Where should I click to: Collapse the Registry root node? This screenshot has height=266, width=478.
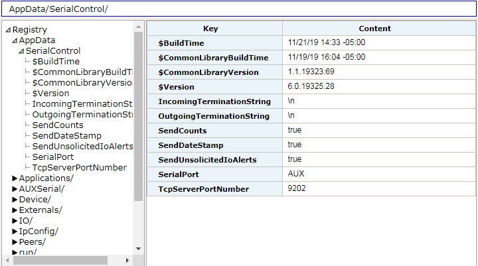coord(8,30)
